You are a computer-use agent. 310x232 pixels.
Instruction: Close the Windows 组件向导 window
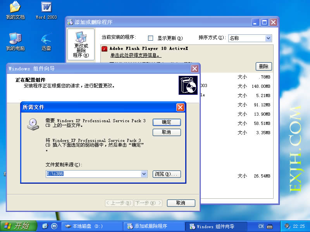point(195,69)
